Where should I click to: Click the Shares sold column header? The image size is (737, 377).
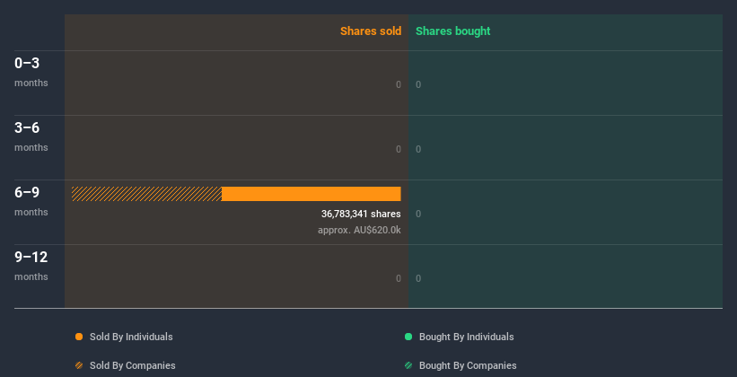click(x=371, y=31)
